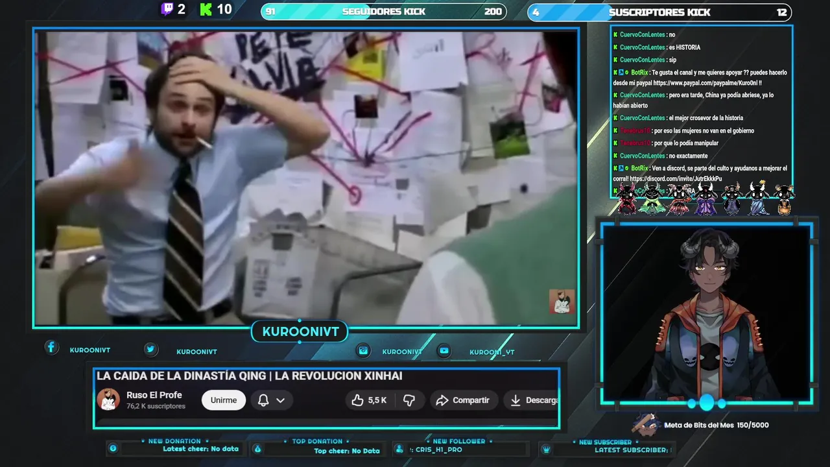Screen dimensions: 830x467
Task: Click the small avatar thumbnail in the video corner
Action: [562, 302]
